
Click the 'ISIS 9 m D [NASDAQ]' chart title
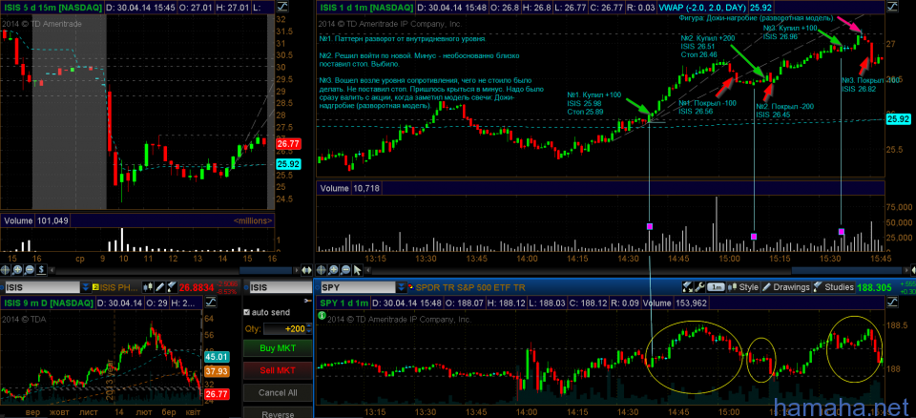tap(48, 303)
